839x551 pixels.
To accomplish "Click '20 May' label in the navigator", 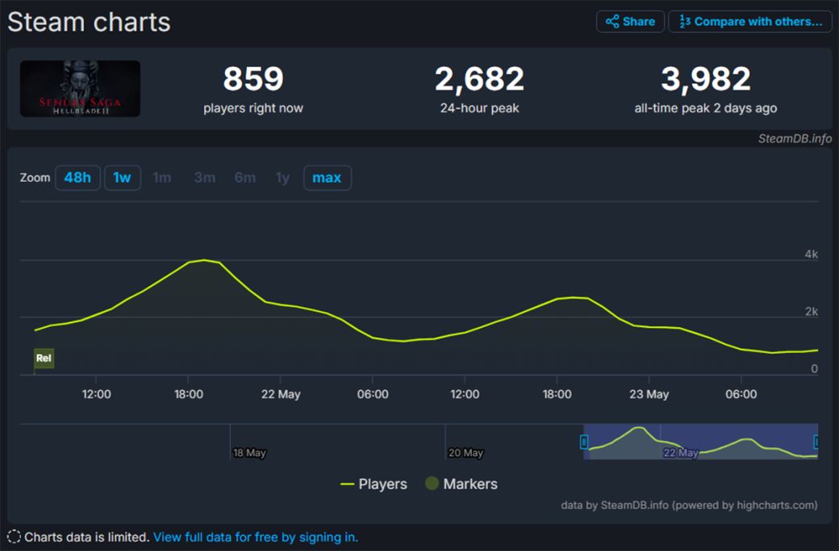I will coord(465,454).
